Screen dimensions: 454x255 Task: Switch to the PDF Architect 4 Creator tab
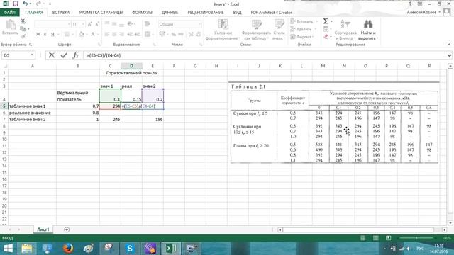(271, 13)
